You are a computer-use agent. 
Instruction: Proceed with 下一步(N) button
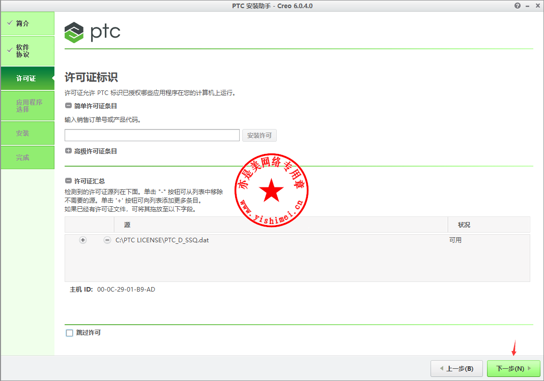click(513, 368)
